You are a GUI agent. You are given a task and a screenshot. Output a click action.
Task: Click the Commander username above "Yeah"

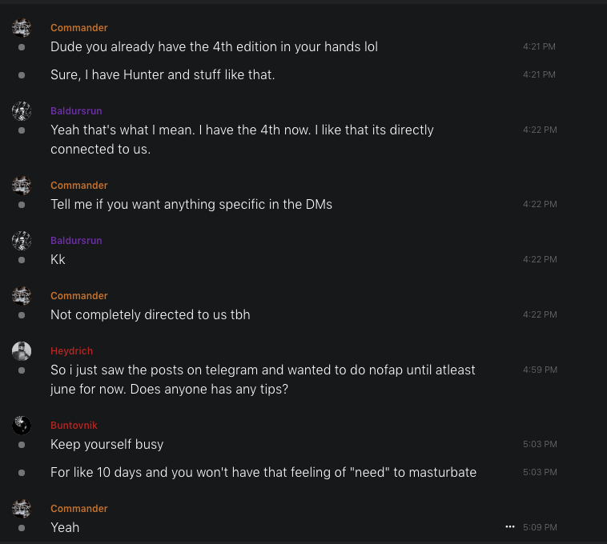coord(78,509)
